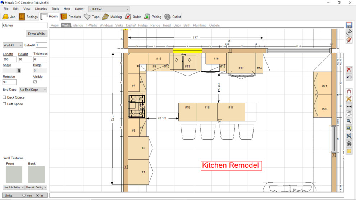
Task: Open the Order section
Action: (x=133, y=17)
